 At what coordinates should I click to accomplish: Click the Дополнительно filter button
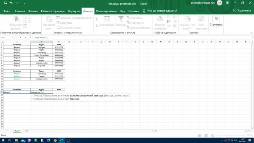click(139, 28)
